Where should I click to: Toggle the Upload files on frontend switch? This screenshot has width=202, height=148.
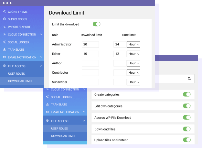pos(186,140)
